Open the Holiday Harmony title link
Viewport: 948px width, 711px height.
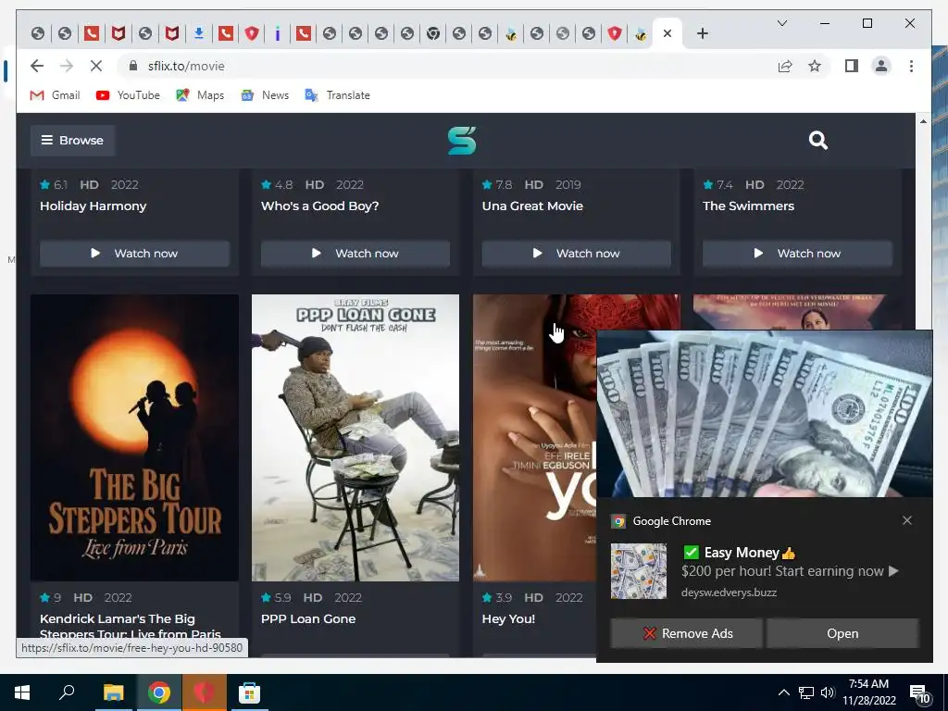coord(94,206)
